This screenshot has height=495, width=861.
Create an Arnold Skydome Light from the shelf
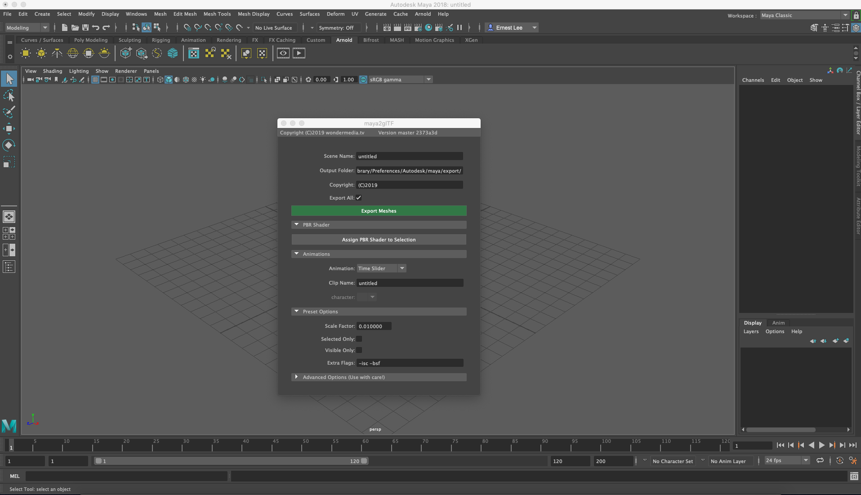click(72, 53)
